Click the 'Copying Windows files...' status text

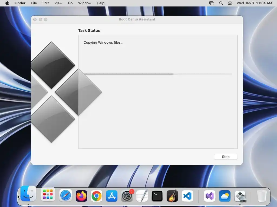[x=103, y=42]
